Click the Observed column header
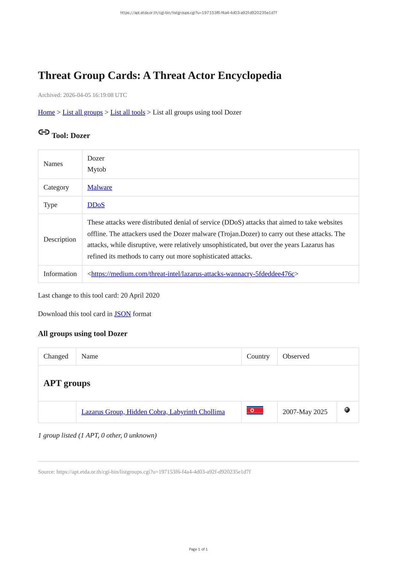The image size is (397, 562). tap(296, 357)
